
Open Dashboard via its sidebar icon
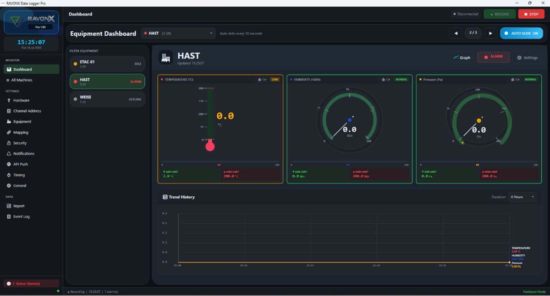(9, 70)
